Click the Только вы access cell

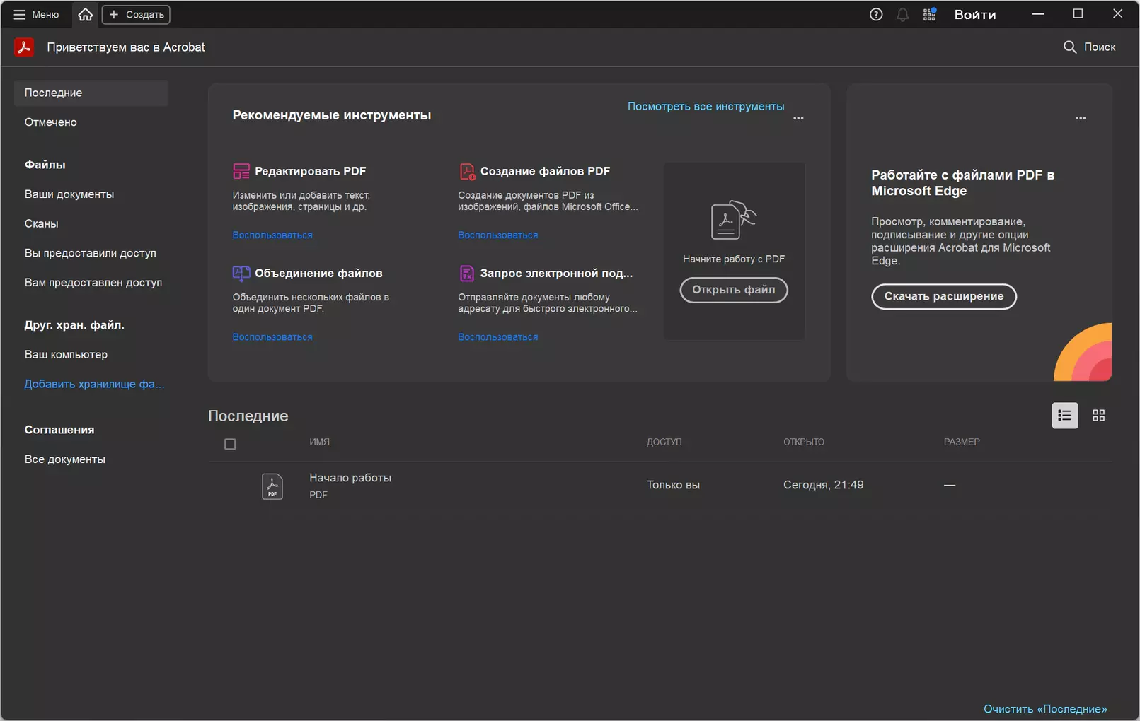pyautogui.click(x=673, y=485)
